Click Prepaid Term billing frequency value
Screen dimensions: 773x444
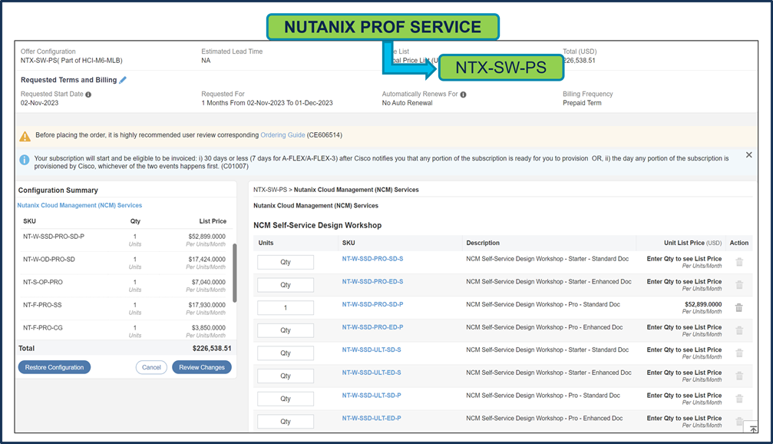[x=582, y=103]
